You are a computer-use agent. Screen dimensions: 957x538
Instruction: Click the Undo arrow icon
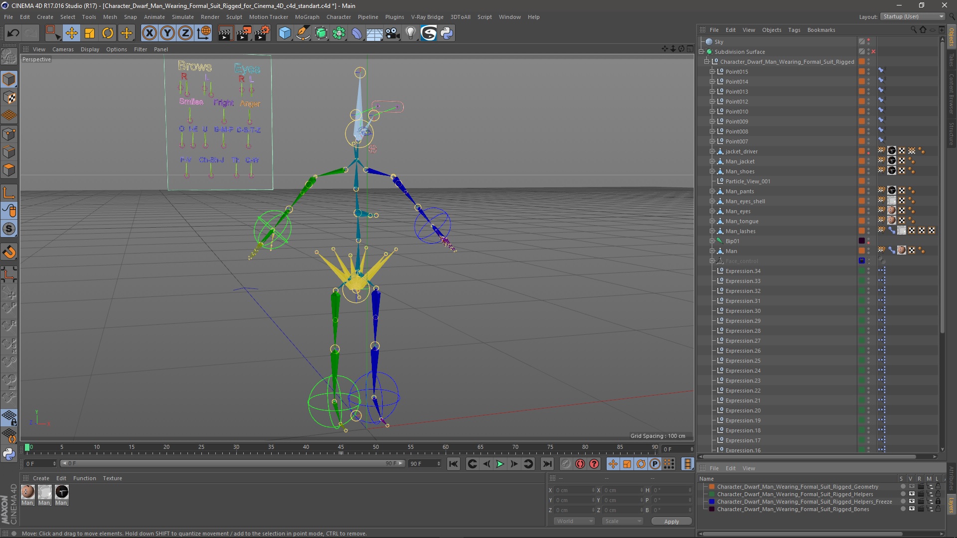13,33
